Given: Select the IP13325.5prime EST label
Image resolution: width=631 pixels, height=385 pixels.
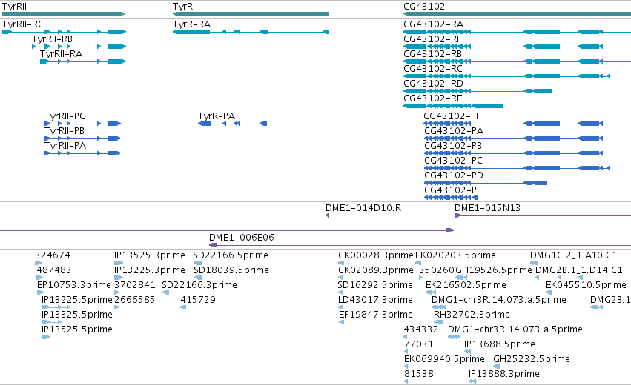Looking at the screenshot, I should [77, 315].
